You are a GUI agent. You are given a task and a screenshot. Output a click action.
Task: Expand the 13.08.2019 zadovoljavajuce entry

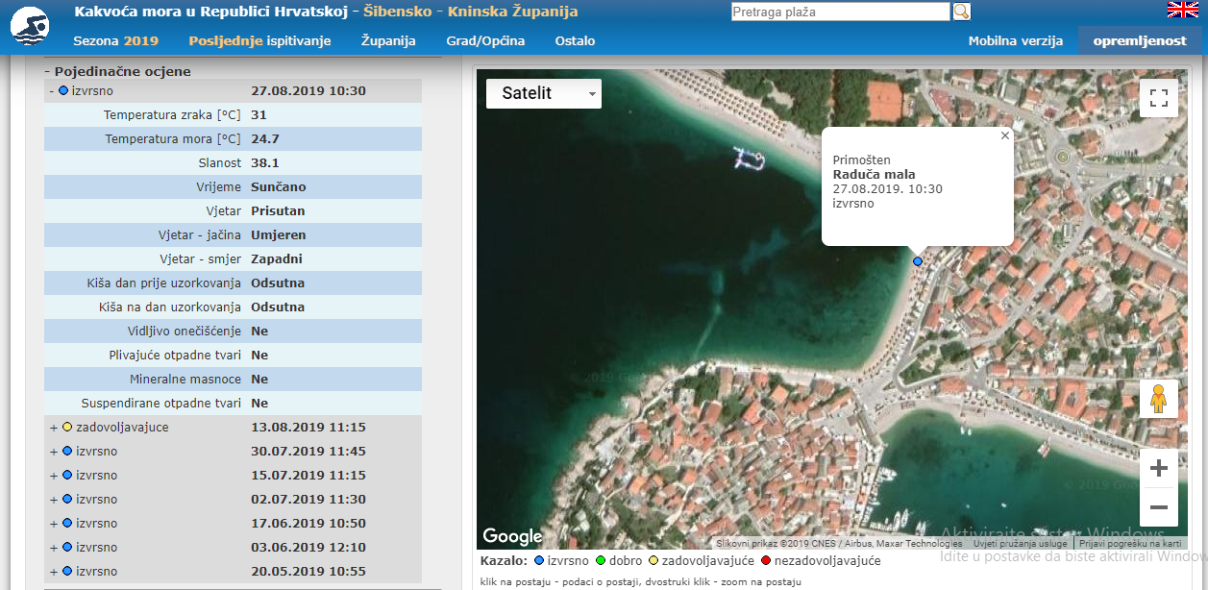[x=53, y=428]
